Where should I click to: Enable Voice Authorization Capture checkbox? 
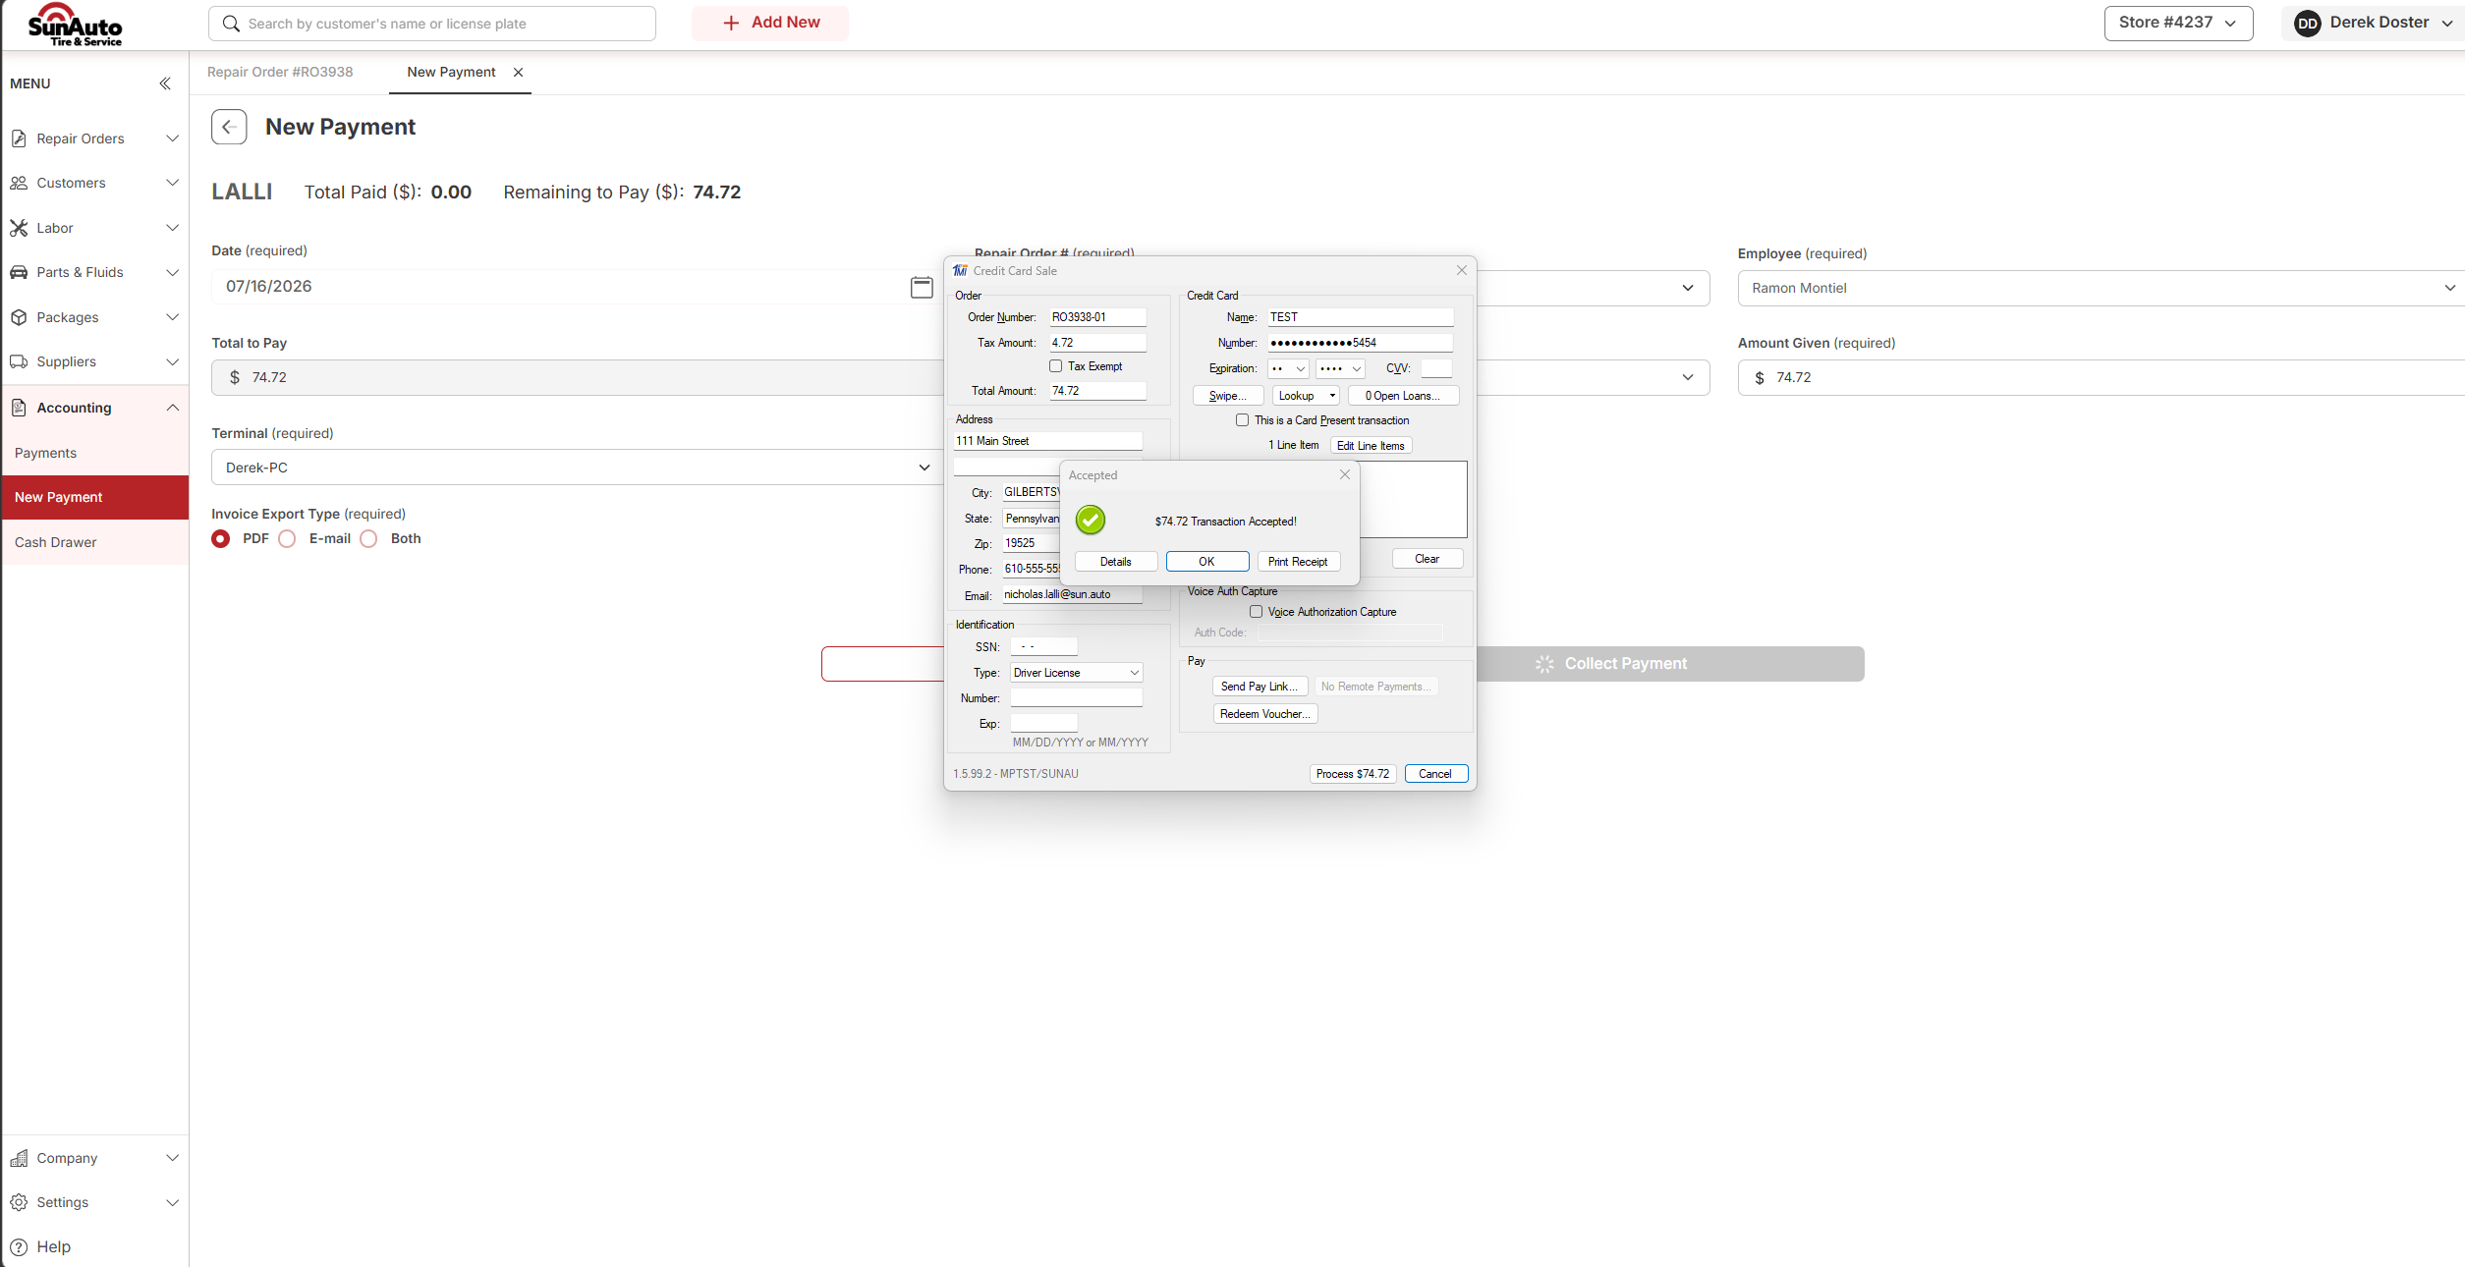pos(1256,611)
